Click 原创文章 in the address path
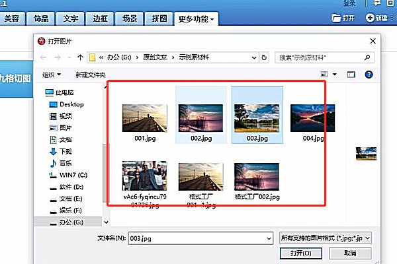This screenshot has width=397, height=264. pyautogui.click(x=155, y=57)
